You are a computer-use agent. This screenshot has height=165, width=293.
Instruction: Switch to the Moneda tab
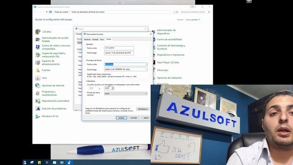(95, 39)
